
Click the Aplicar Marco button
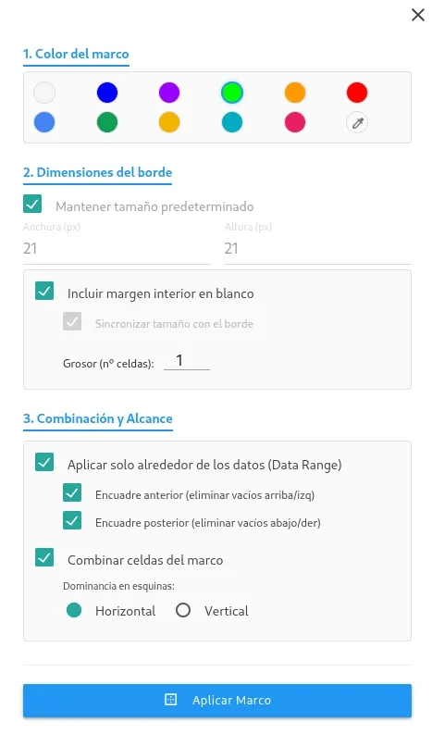point(217,700)
